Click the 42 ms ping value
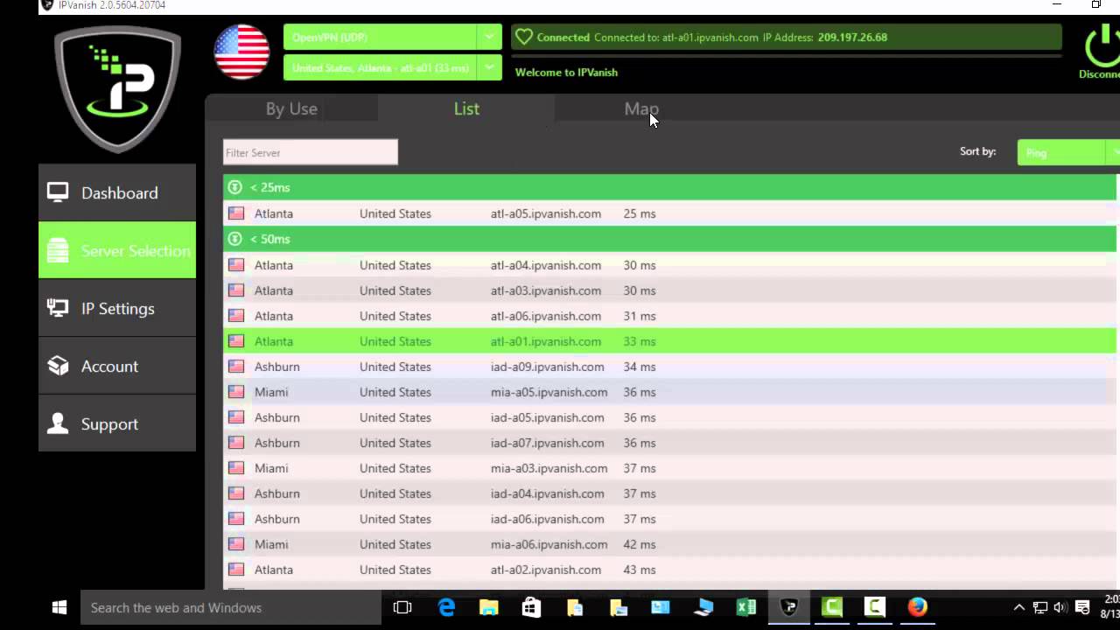This screenshot has width=1120, height=630. (x=640, y=544)
